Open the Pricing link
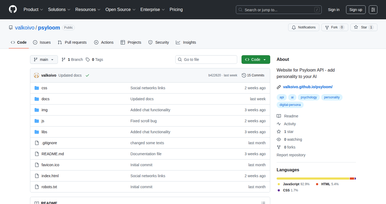This screenshot has width=386, height=204. pyautogui.click(x=176, y=9)
